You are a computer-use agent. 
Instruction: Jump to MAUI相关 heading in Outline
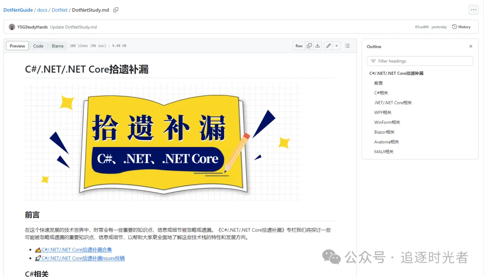[384, 151]
